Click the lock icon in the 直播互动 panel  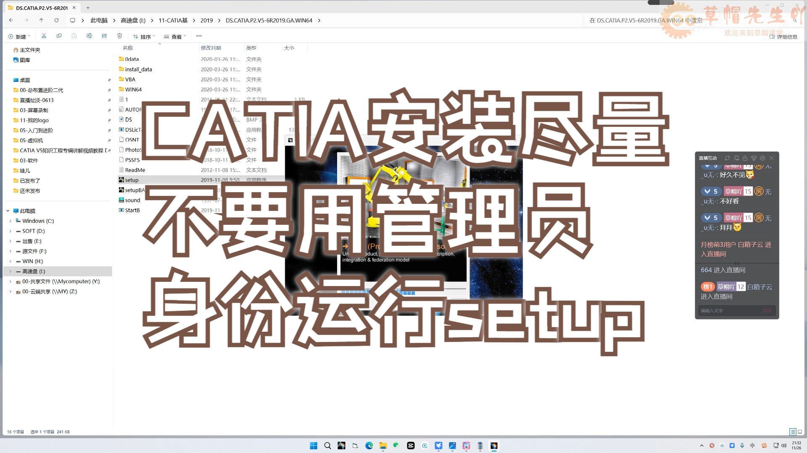pyautogui.click(x=745, y=158)
